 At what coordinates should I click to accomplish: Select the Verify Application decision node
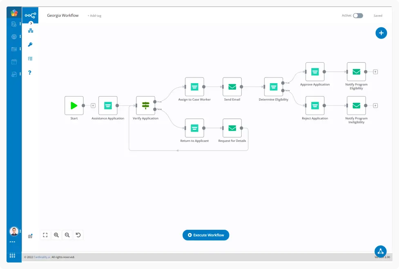coord(145,106)
